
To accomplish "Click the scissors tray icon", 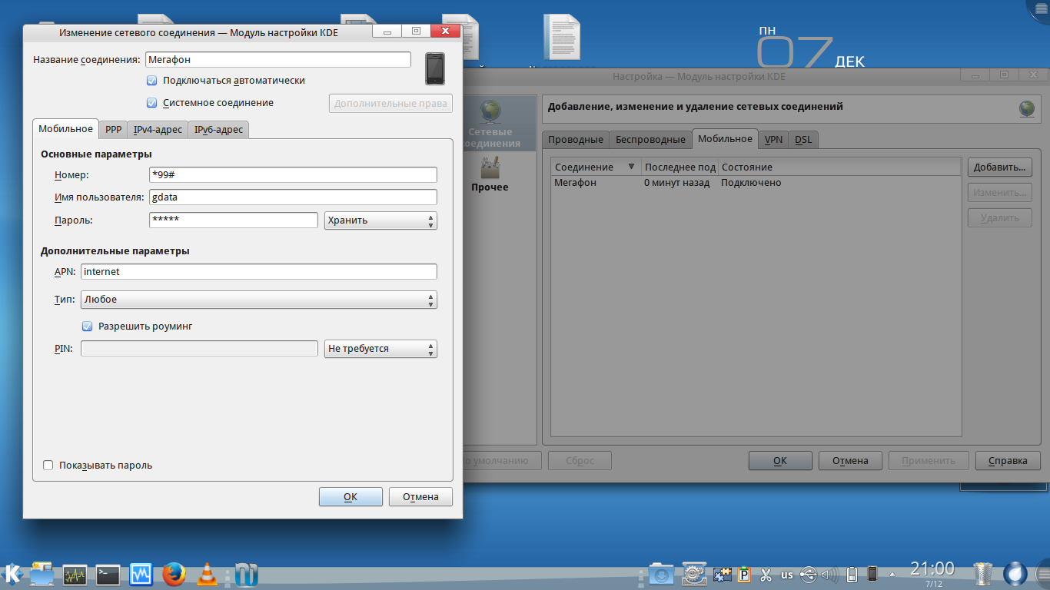I will click(766, 575).
